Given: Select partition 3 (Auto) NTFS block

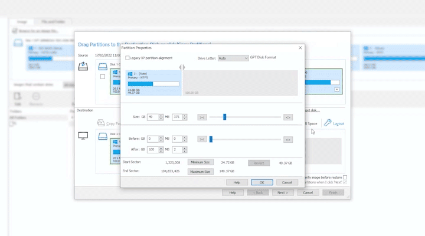Looking at the screenshot, I should pyautogui.click(x=153, y=83).
